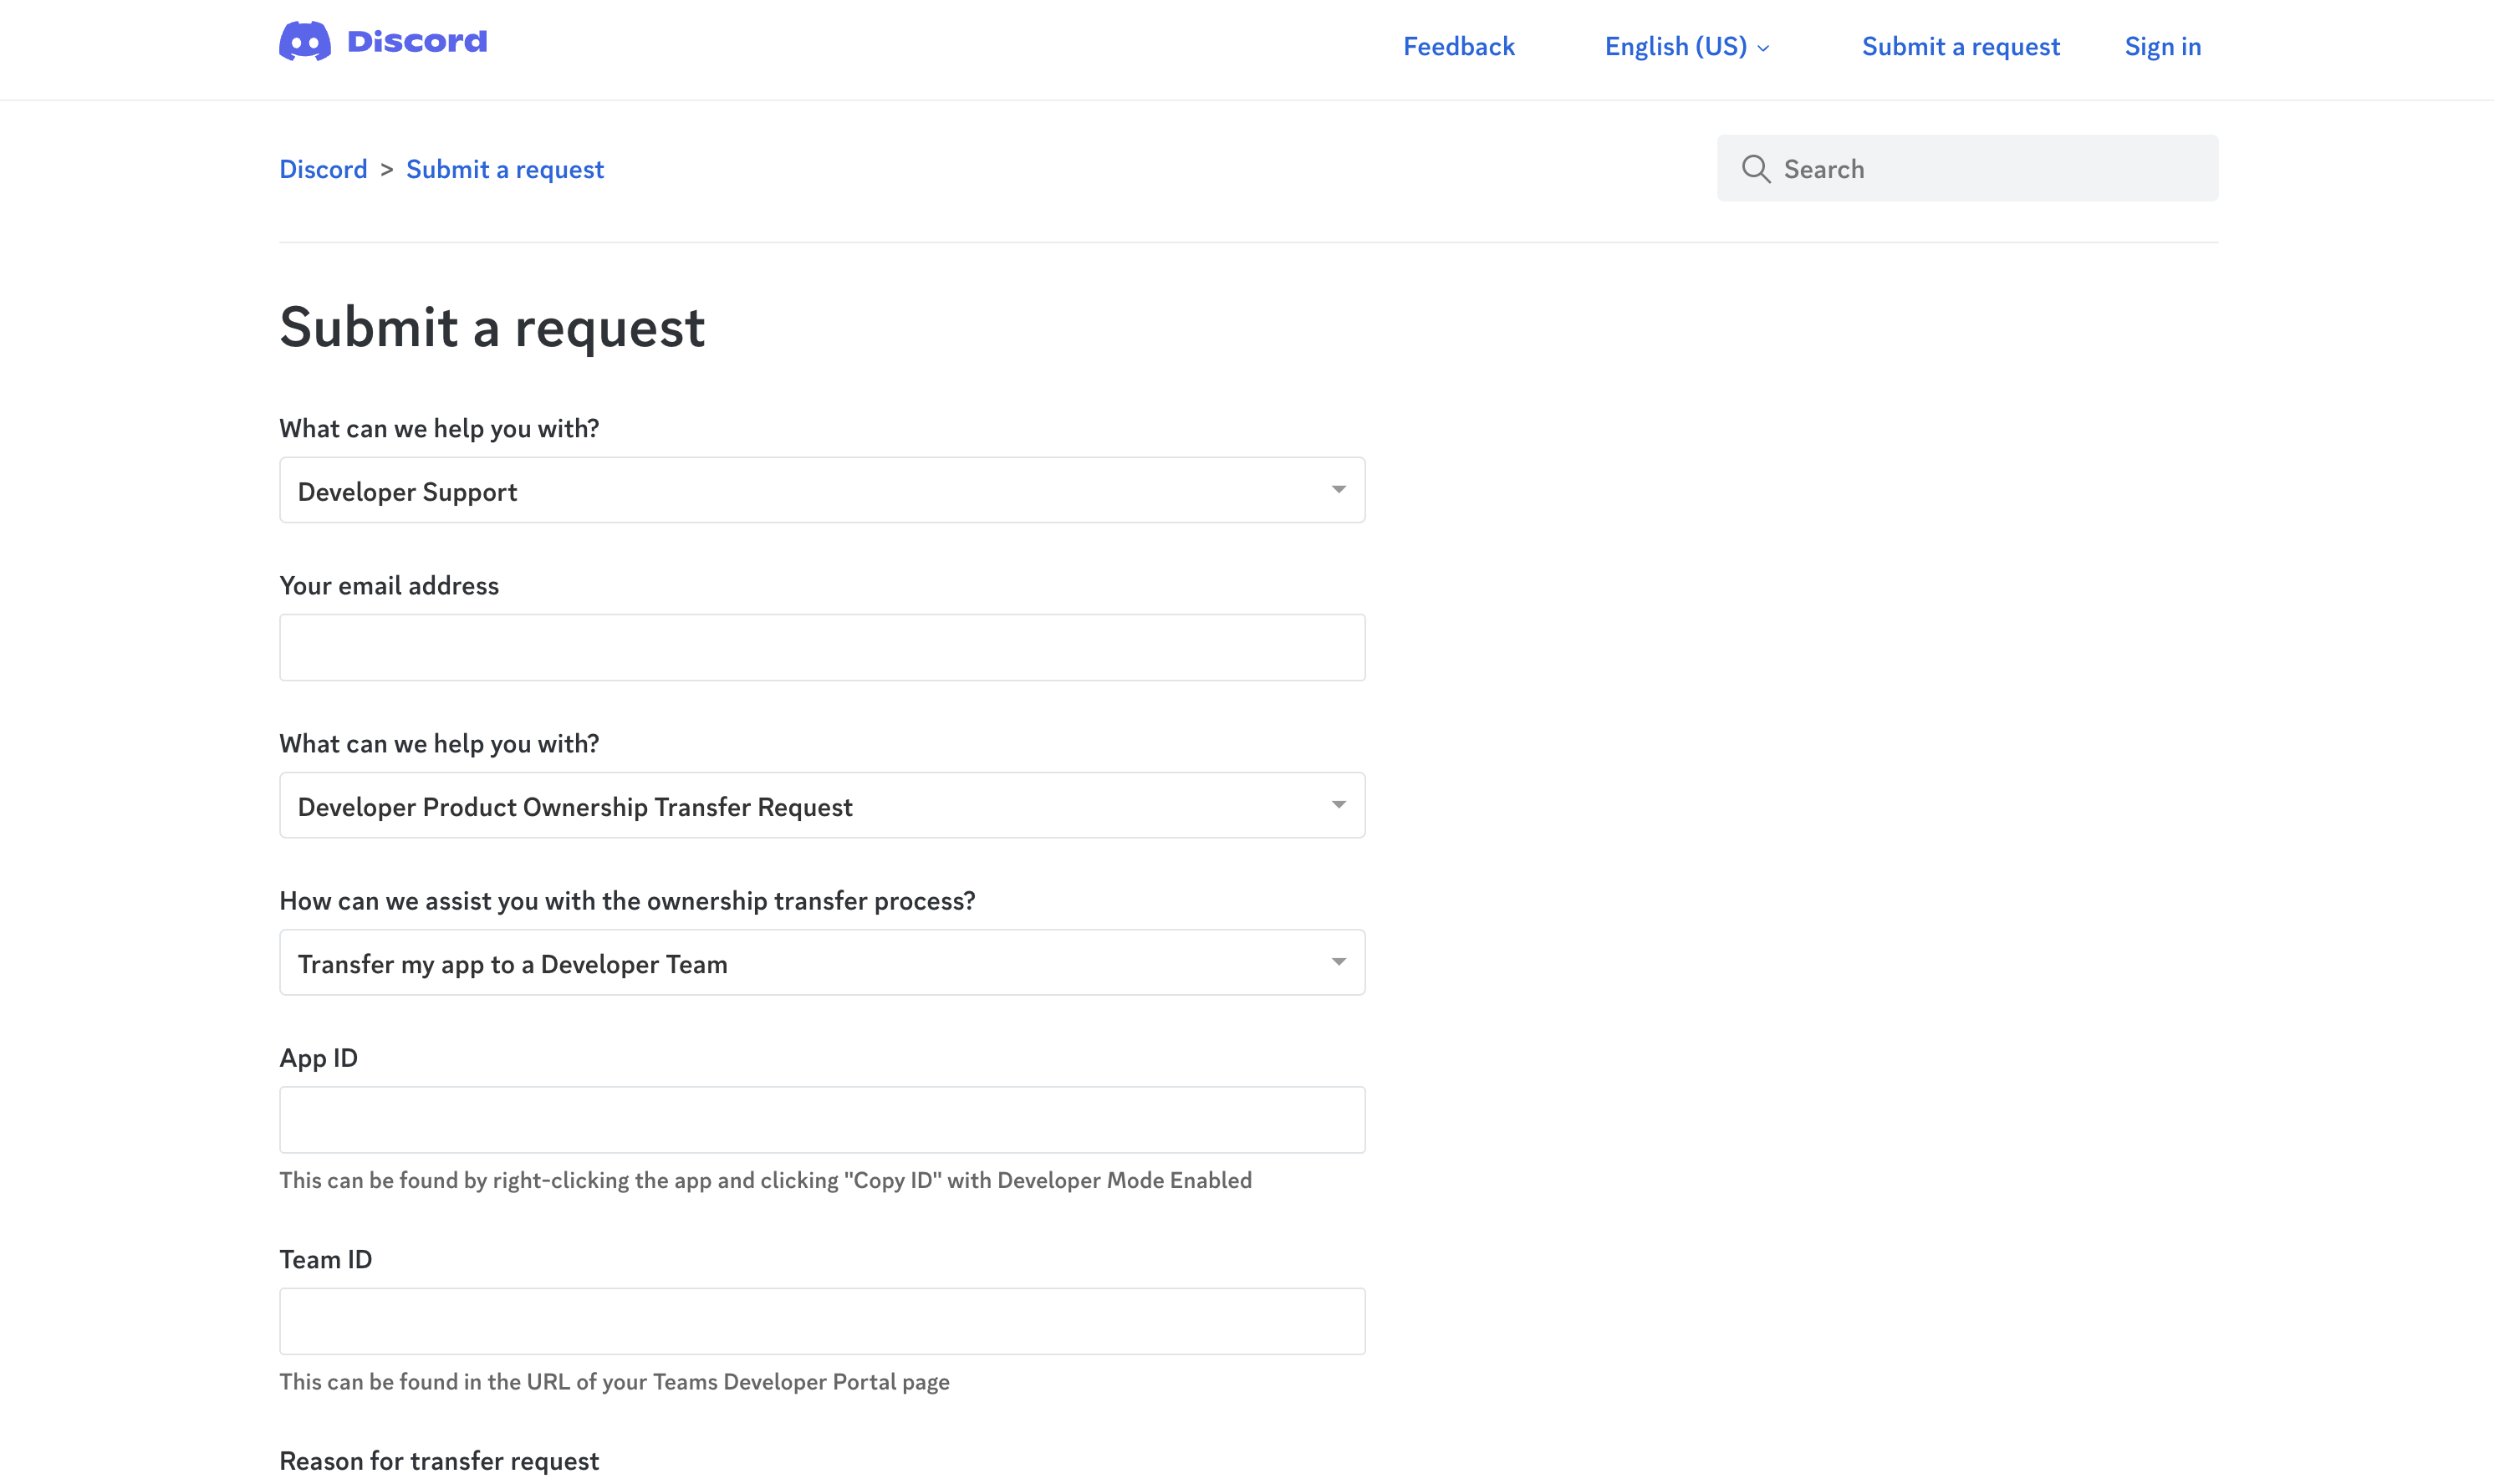Click the Team ID input field

tap(822, 1321)
